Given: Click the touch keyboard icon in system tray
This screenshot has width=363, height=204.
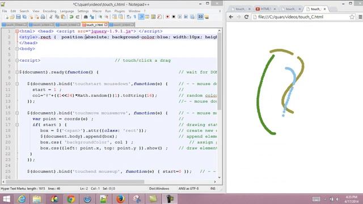Looking at the screenshot, I should [x=316, y=199].
